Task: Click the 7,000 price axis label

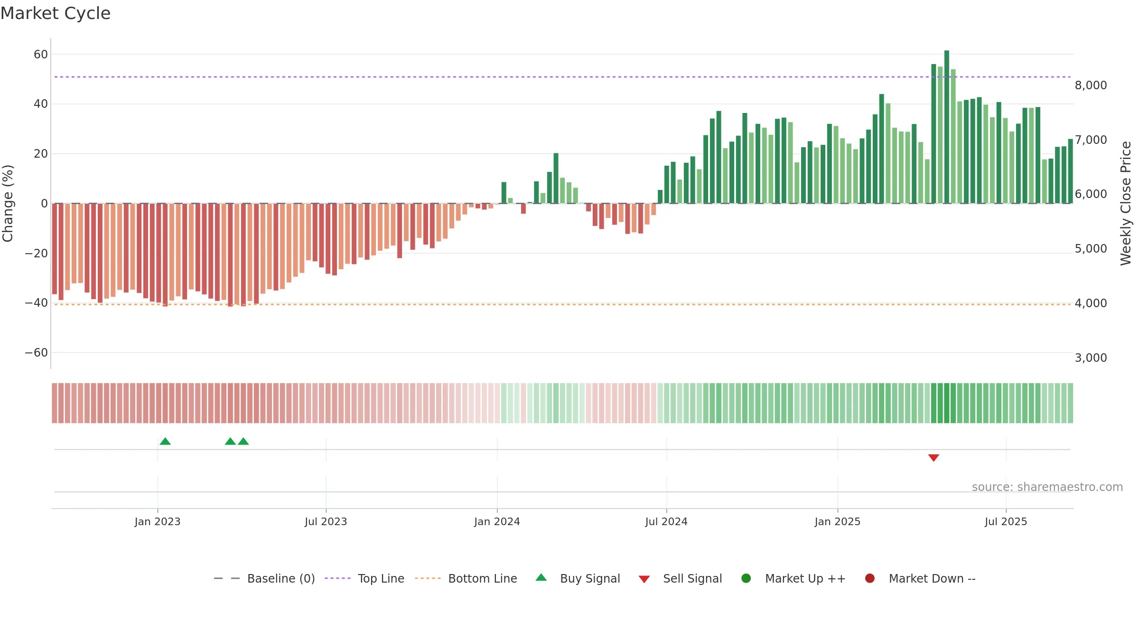Action: 1091,140
